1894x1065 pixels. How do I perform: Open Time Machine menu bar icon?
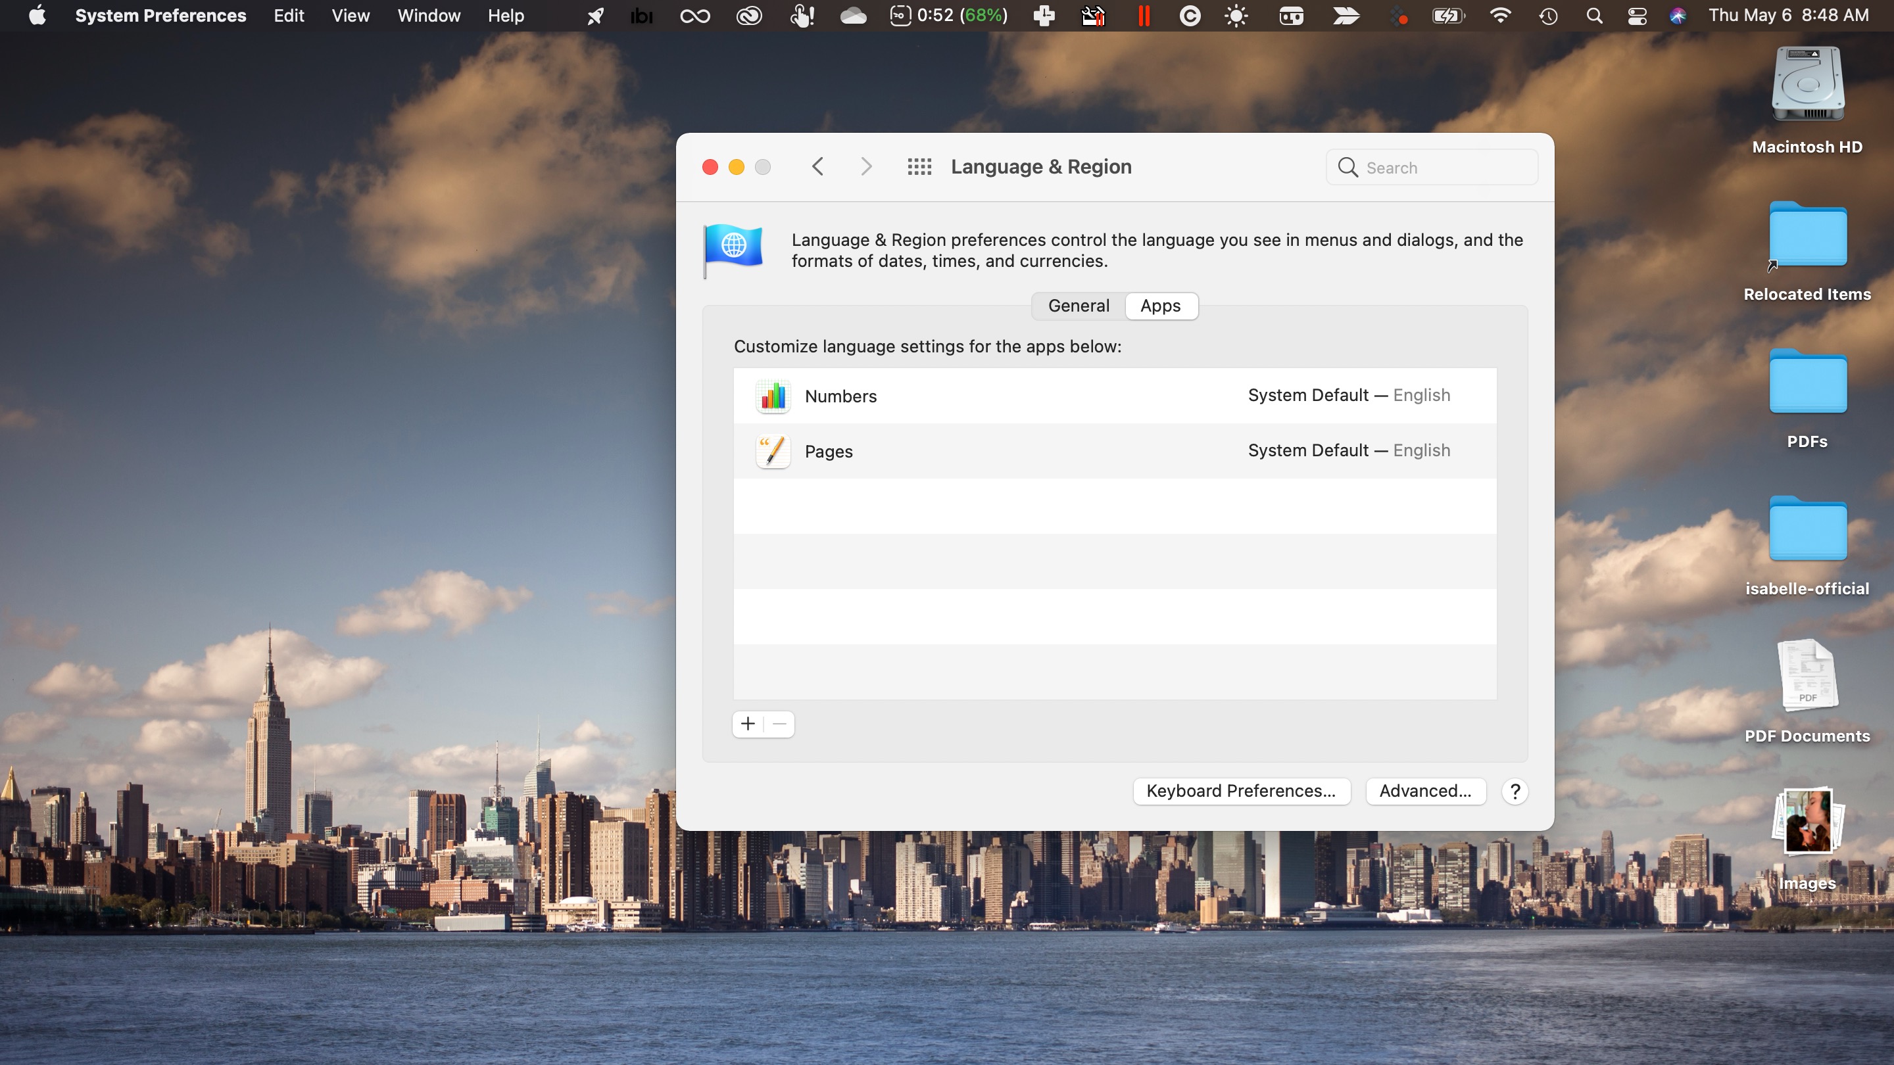tap(1549, 15)
